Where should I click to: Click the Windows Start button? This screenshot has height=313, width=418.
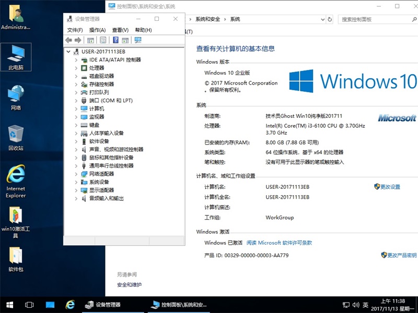pos(9,305)
